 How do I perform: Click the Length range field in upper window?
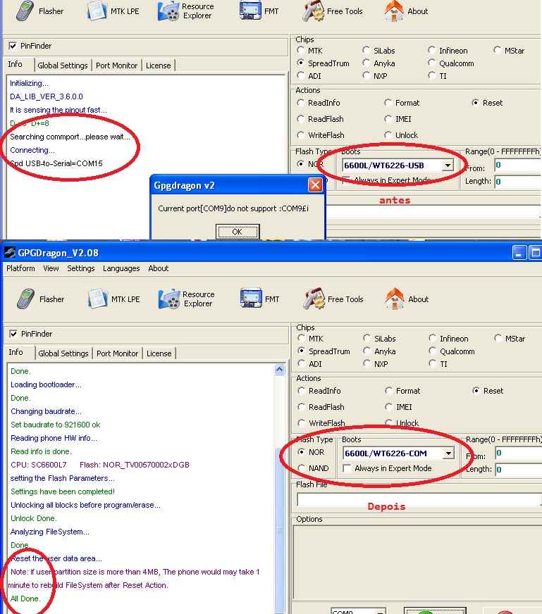pos(518,181)
